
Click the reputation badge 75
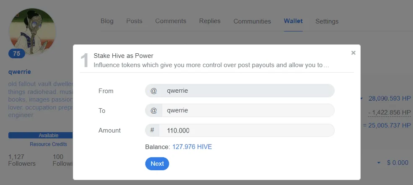[x=17, y=54]
